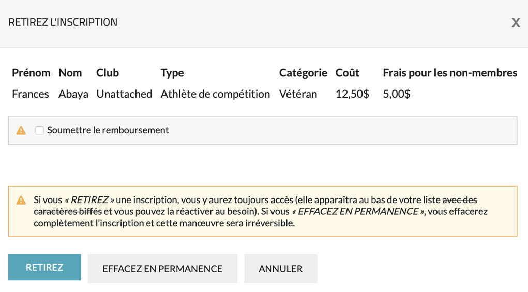Screen dimensions: 528x292
Task: Select the Club column header
Action: [108, 73]
